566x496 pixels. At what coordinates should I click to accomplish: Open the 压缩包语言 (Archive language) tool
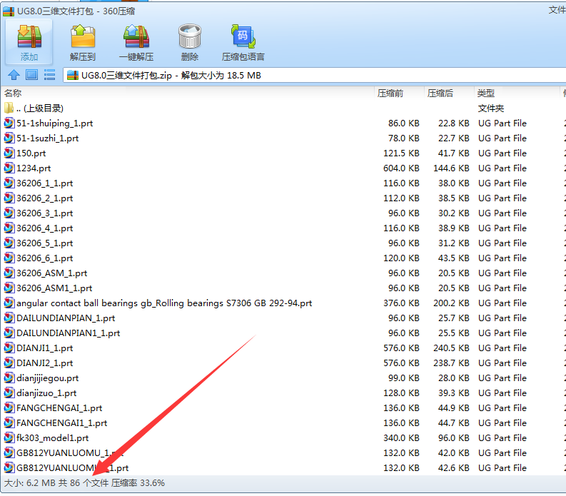point(243,36)
